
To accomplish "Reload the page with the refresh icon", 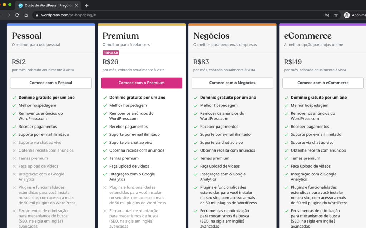I will tap(17, 15).
